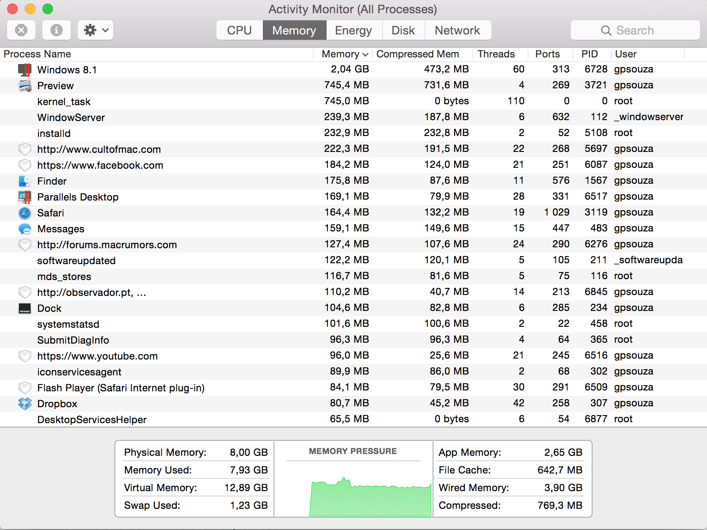
Task: Click the Dropbox icon in the list
Action: pyautogui.click(x=25, y=404)
